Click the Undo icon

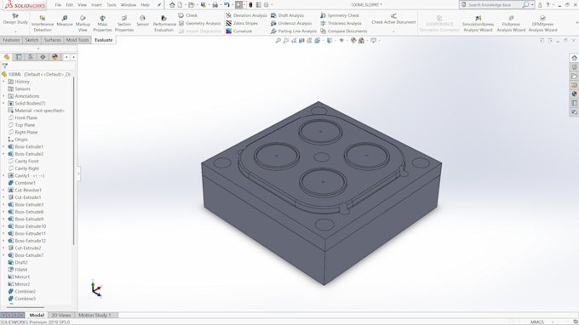[x=226, y=5]
